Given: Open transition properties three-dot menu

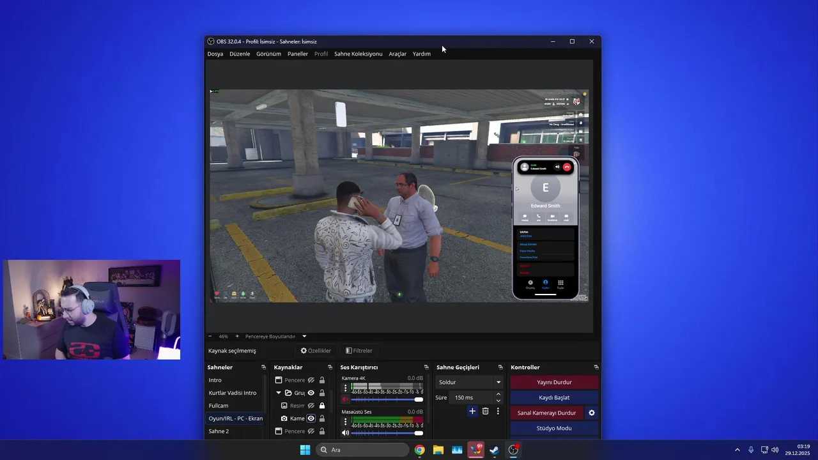Looking at the screenshot, I should [x=498, y=411].
